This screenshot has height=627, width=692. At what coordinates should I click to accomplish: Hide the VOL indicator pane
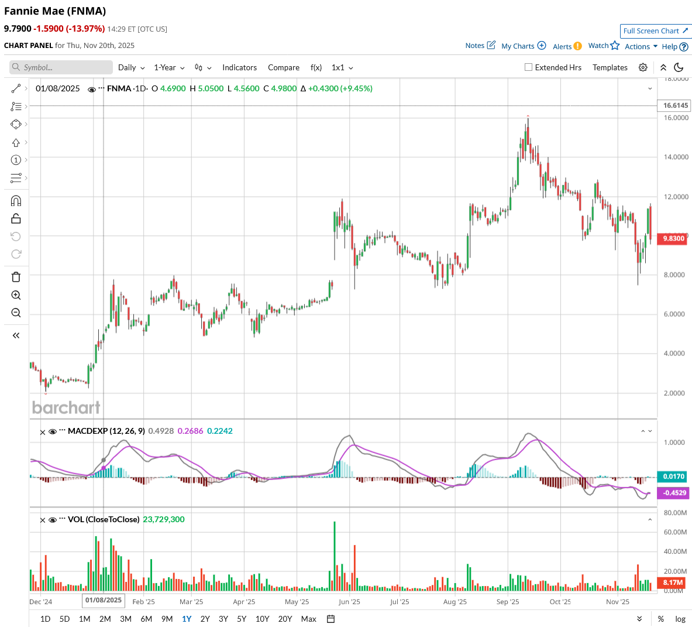click(53, 520)
